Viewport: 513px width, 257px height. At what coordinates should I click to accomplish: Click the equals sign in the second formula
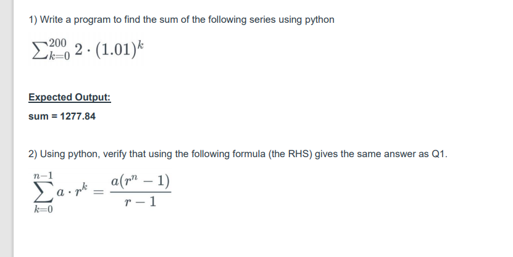99,193
